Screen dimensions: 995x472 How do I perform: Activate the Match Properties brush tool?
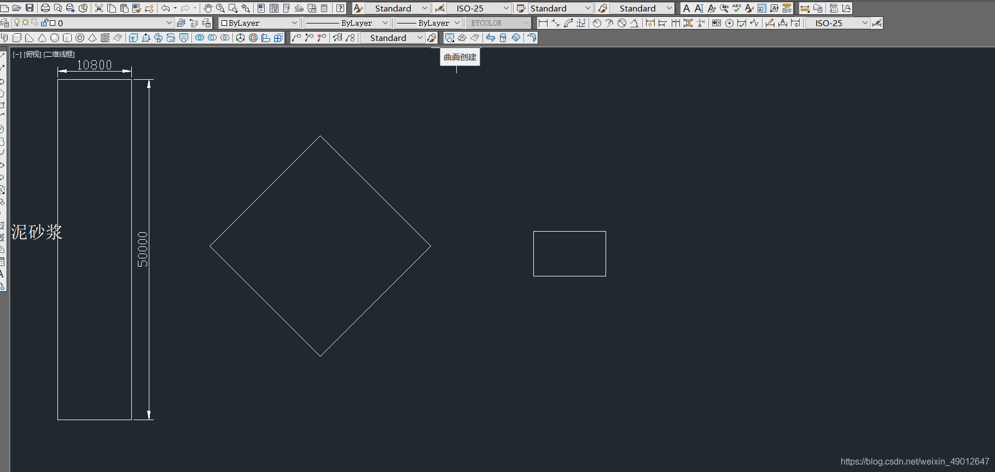(x=137, y=8)
